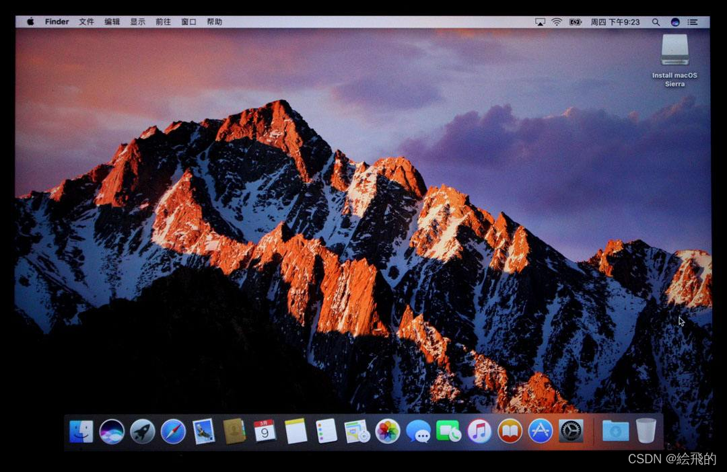Launch Photos from the Dock
This screenshot has width=727, height=472.
(x=388, y=431)
